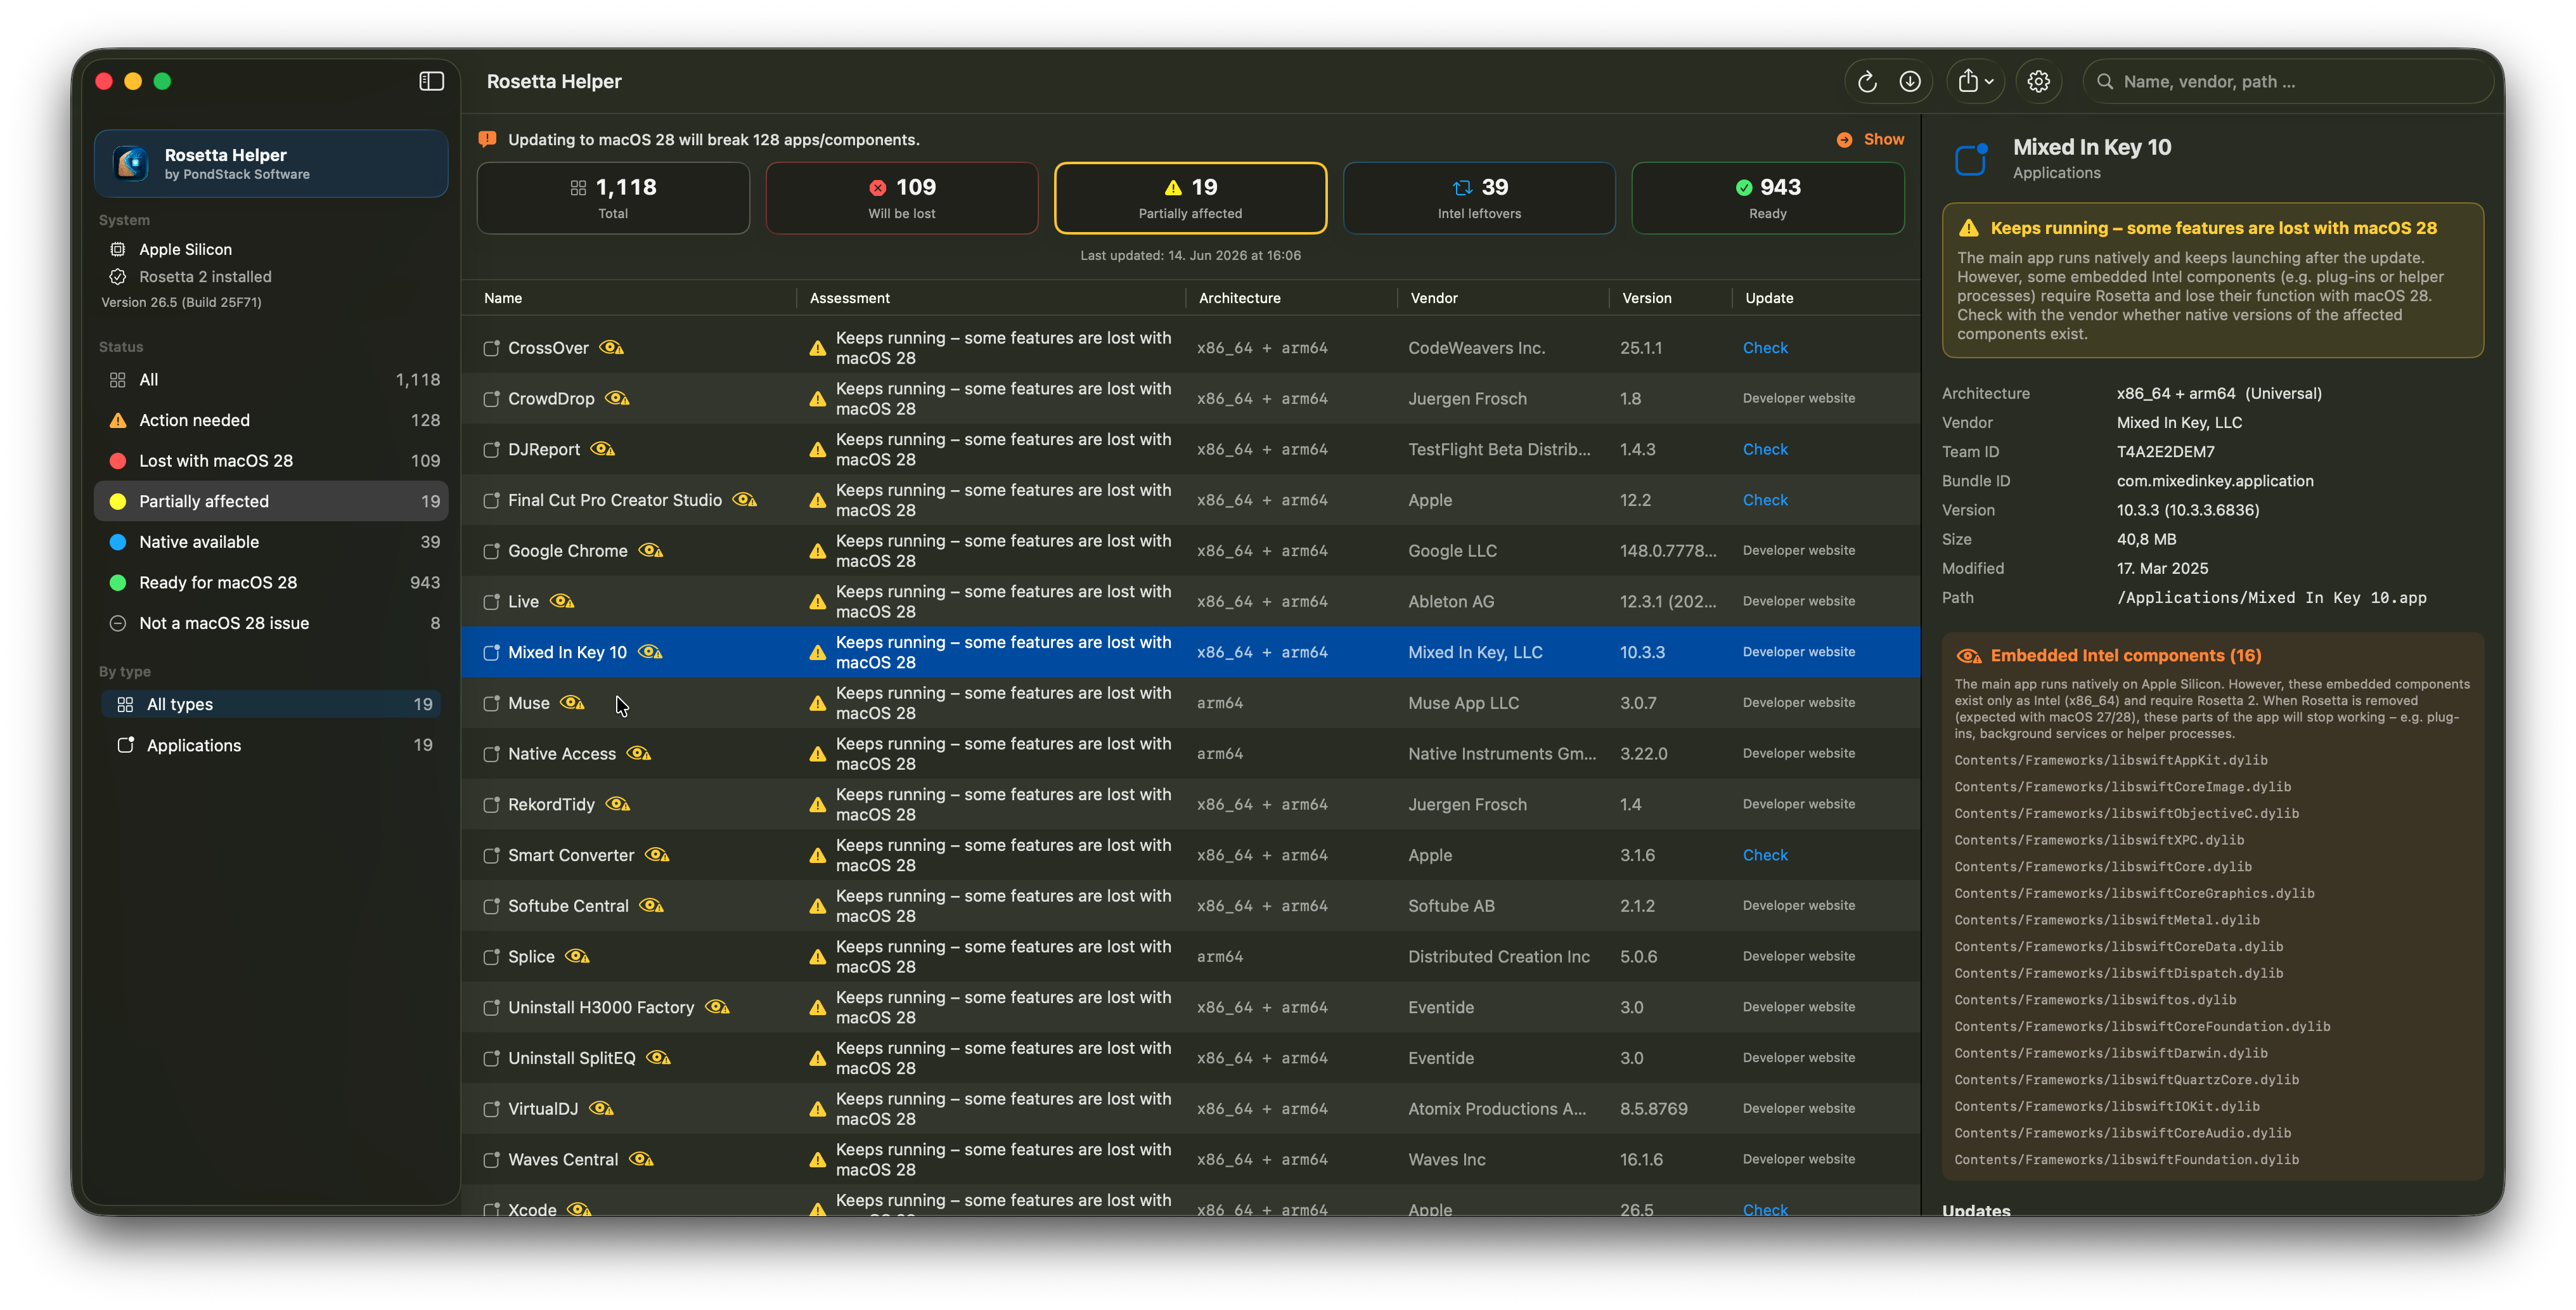Select Action needed filter in sidebar
Image resolution: width=2576 pixels, height=1310 pixels.
tap(271, 420)
